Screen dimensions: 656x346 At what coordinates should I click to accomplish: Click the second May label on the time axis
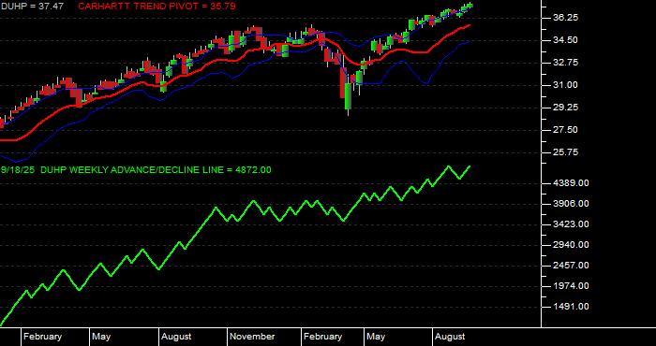click(x=376, y=337)
